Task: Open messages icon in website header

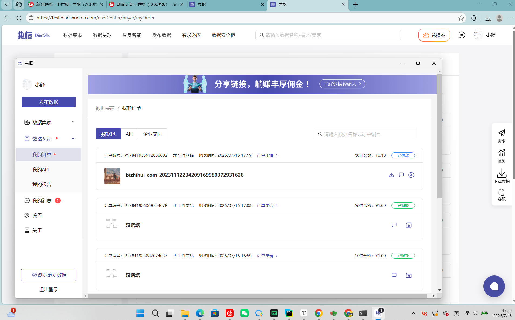Action: click(x=462, y=35)
